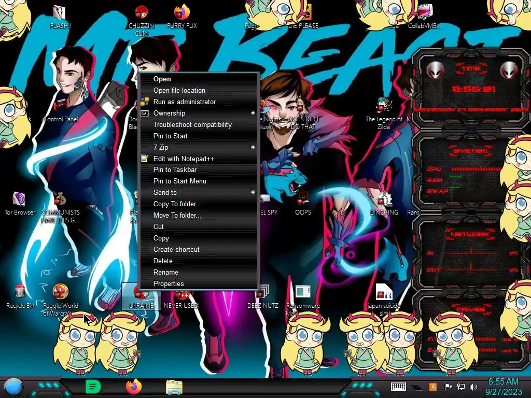
Task: Click the Start orb button
Action: 13,387
